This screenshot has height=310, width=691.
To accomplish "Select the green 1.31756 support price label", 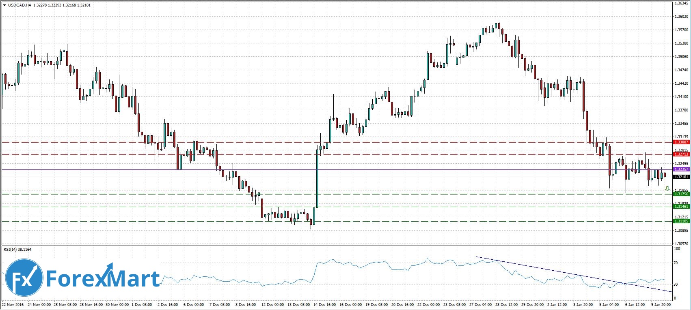I will [x=681, y=194].
